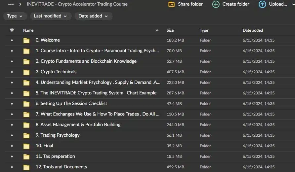The image size is (295, 172).
Task: Open the Last modified filter dropdown
Action: click(x=50, y=16)
